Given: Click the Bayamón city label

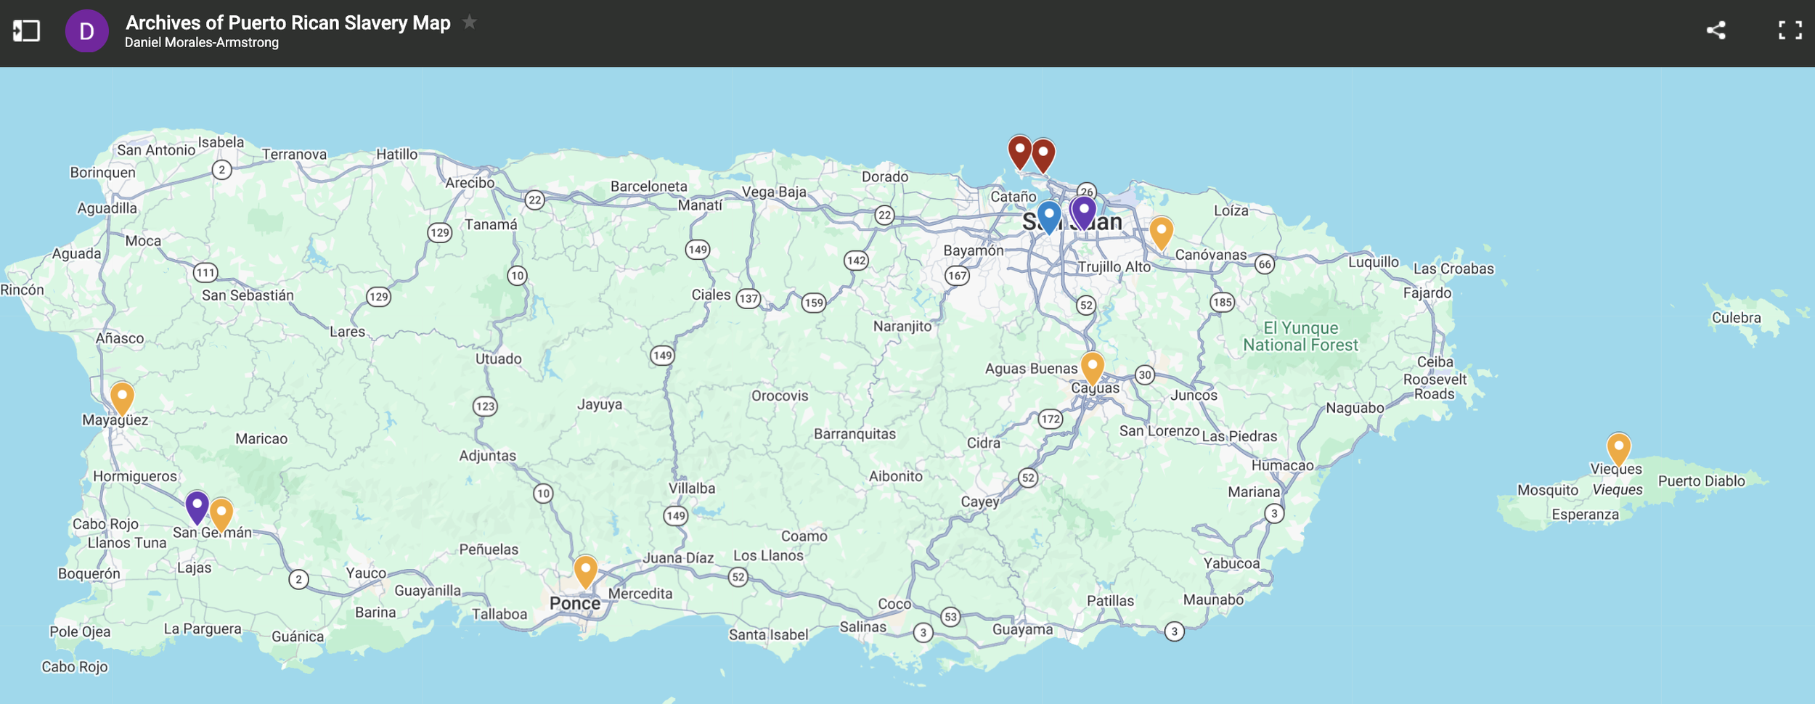Looking at the screenshot, I should point(974,250).
